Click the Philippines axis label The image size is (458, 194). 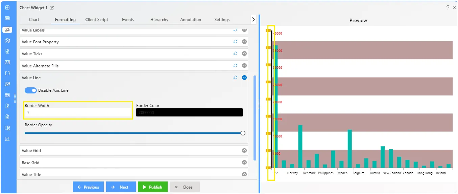tap(326, 173)
